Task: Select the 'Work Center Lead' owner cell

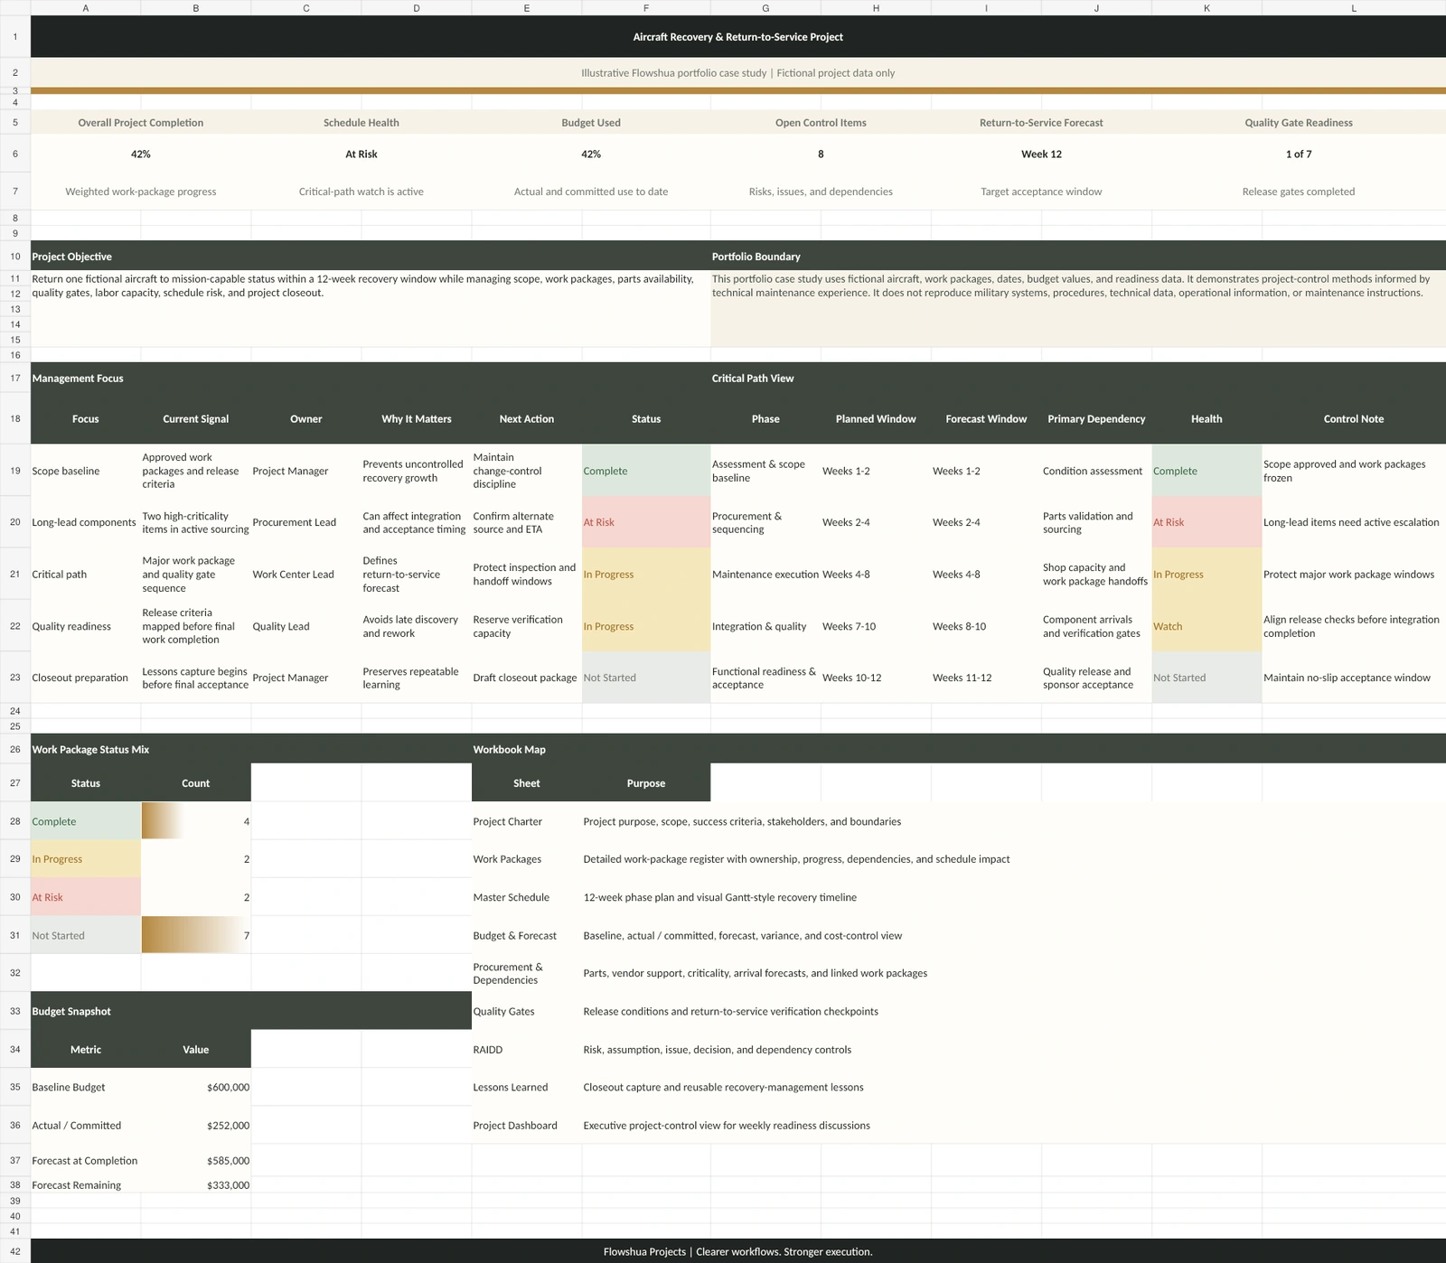Action: [306, 575]
